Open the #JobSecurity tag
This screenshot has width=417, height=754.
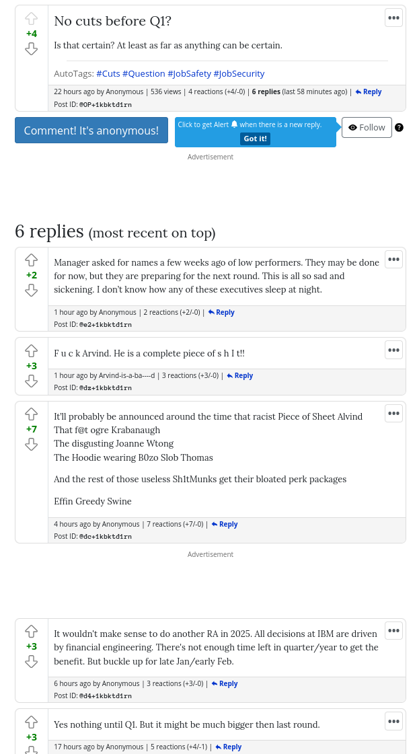pyautogui.click(x=239, y=73)
